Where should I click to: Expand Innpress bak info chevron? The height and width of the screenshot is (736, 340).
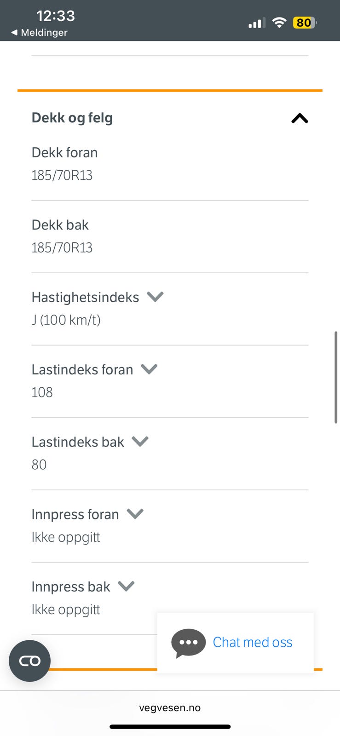(x=126, y=586)
